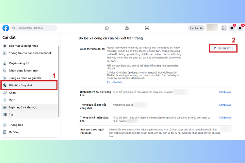Focus the Tìm kiếm trên Facebook search field
The image size is (245, 163).
(x=34, y=28)
